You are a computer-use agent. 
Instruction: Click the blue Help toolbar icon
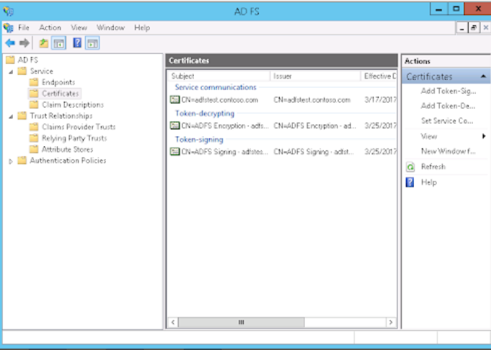(x=77, y=43)
